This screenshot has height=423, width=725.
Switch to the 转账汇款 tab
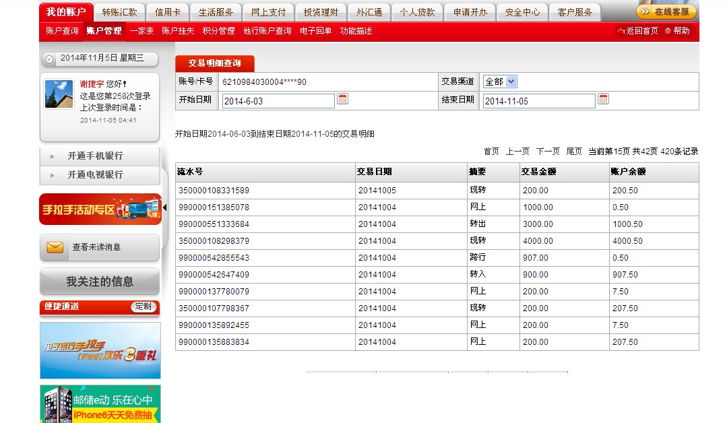pyautogui.click(x=119, y=12)
